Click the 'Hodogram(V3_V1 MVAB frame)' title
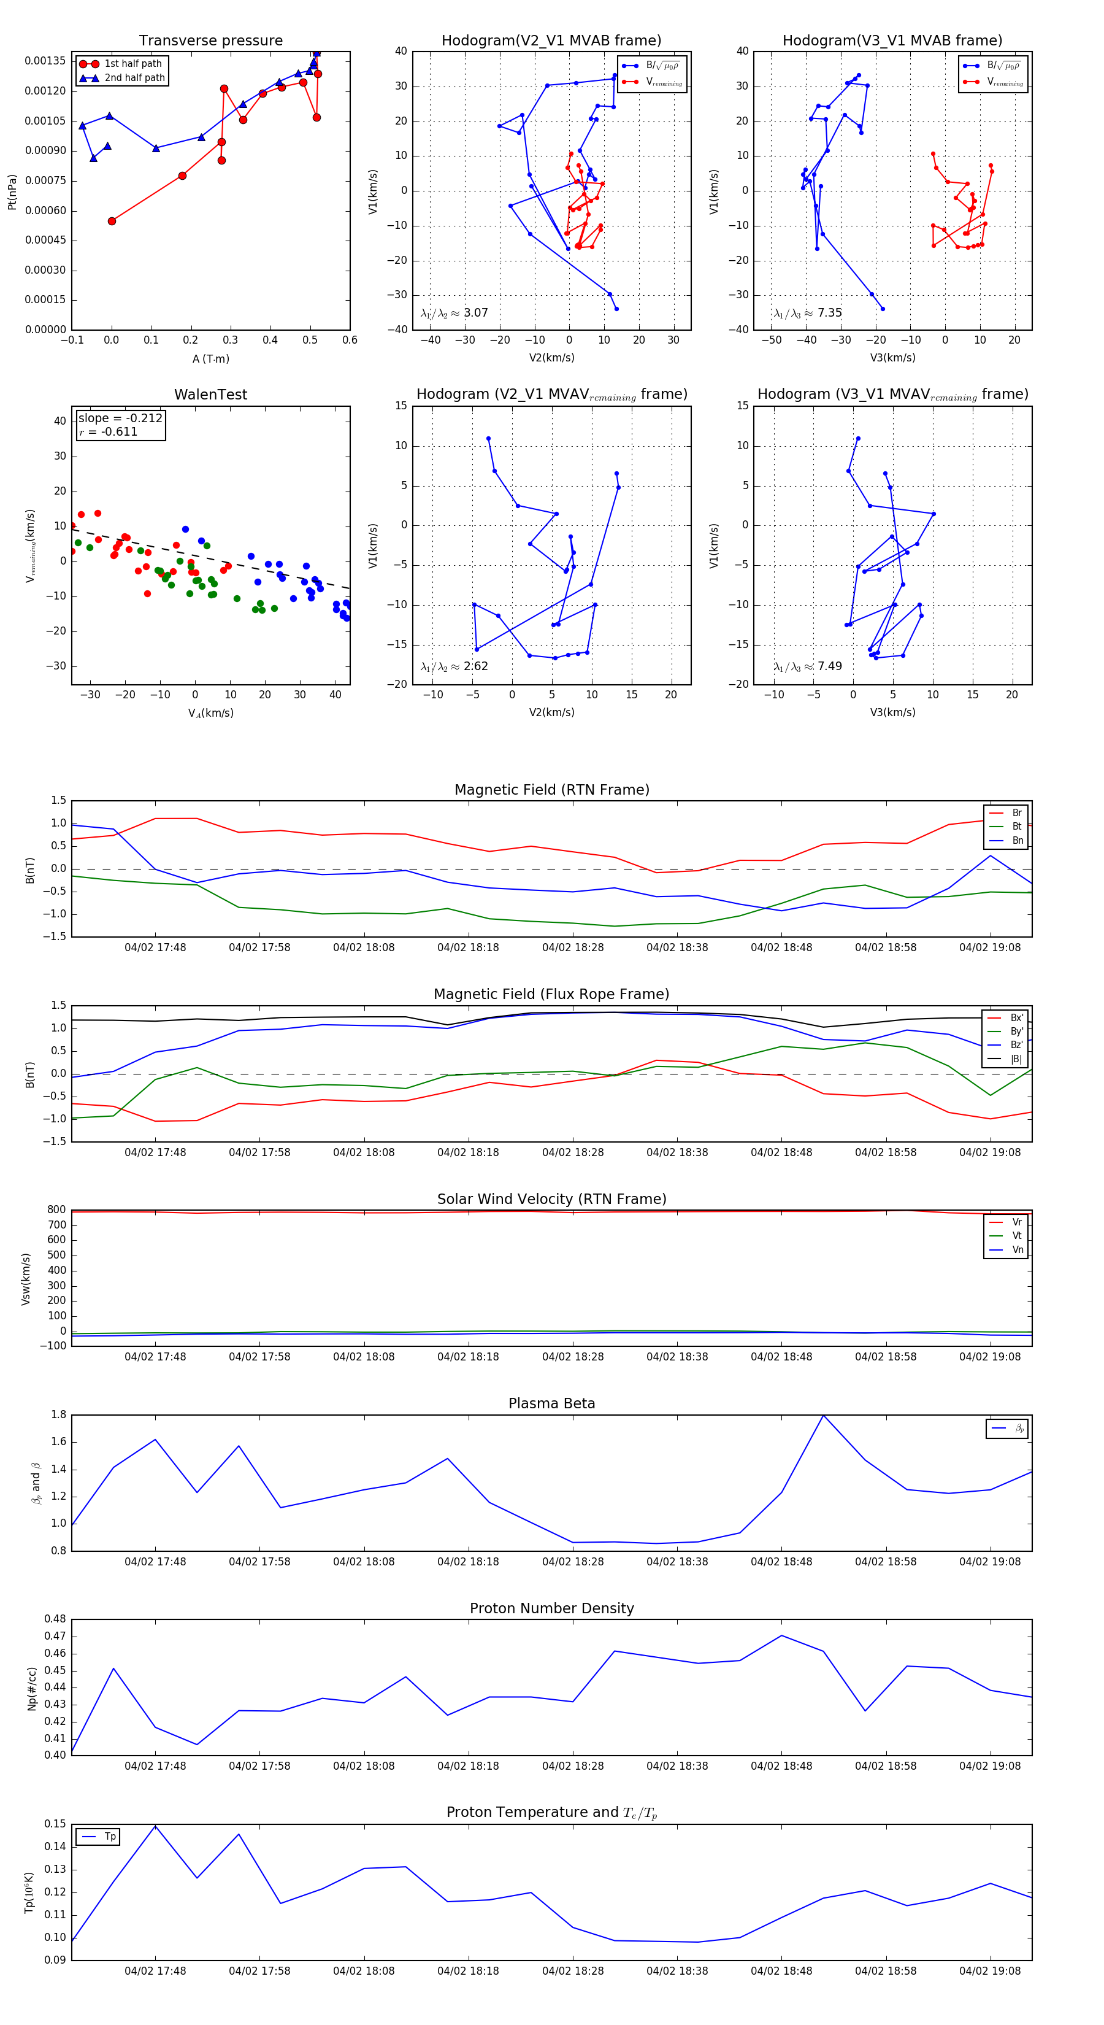1104x2025 pixels. (892, 41)
